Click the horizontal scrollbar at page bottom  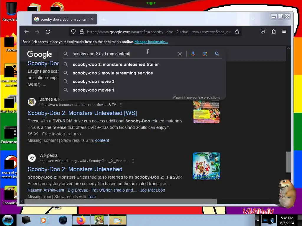point(120,201)
